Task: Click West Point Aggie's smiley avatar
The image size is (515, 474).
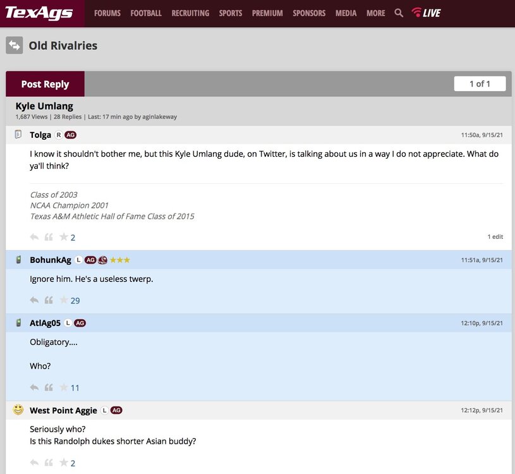Action: [x=18, y=410]
